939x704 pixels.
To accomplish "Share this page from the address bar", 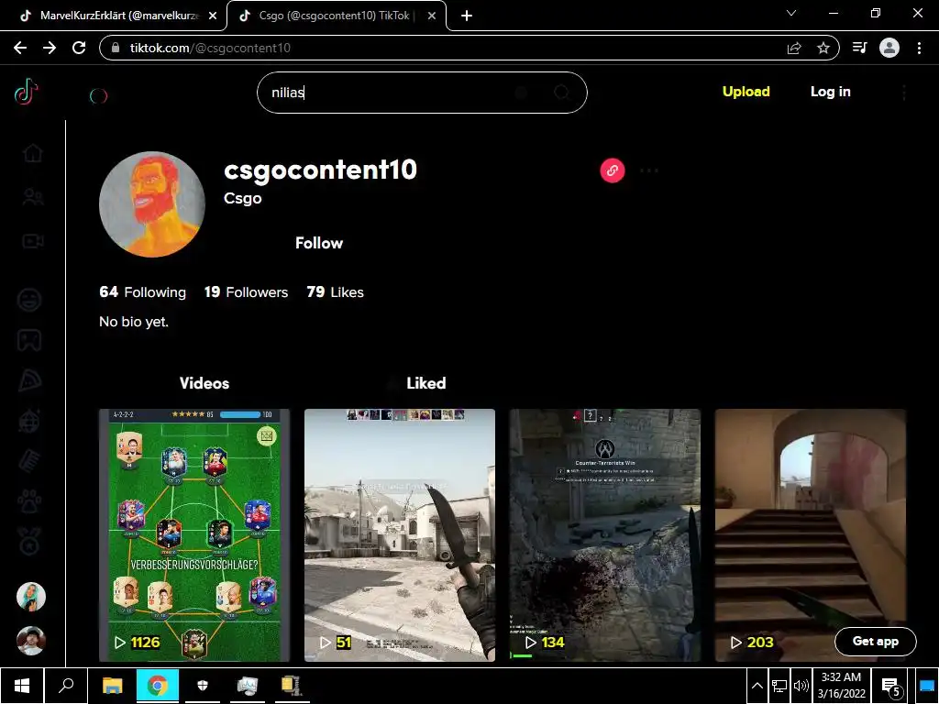I will pos(794,48).
